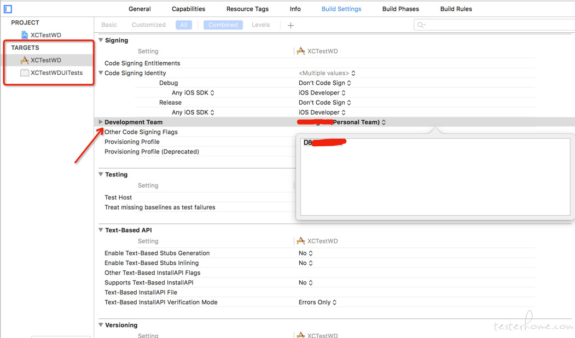Open Release Any iOS SDK condition dropdown
The image size is (575, 338).
point(193,112)
